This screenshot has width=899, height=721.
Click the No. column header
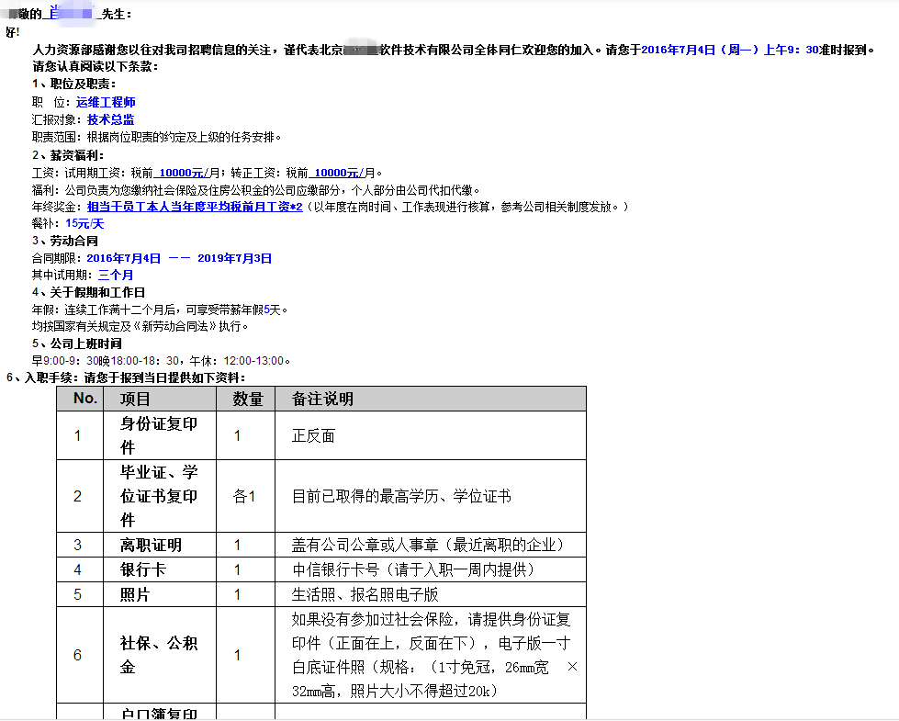pyautogui.click(x=85, y=399)
